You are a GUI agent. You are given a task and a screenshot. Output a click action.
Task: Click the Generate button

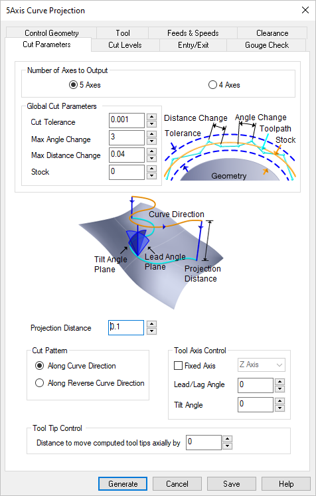tap(123, 483)
